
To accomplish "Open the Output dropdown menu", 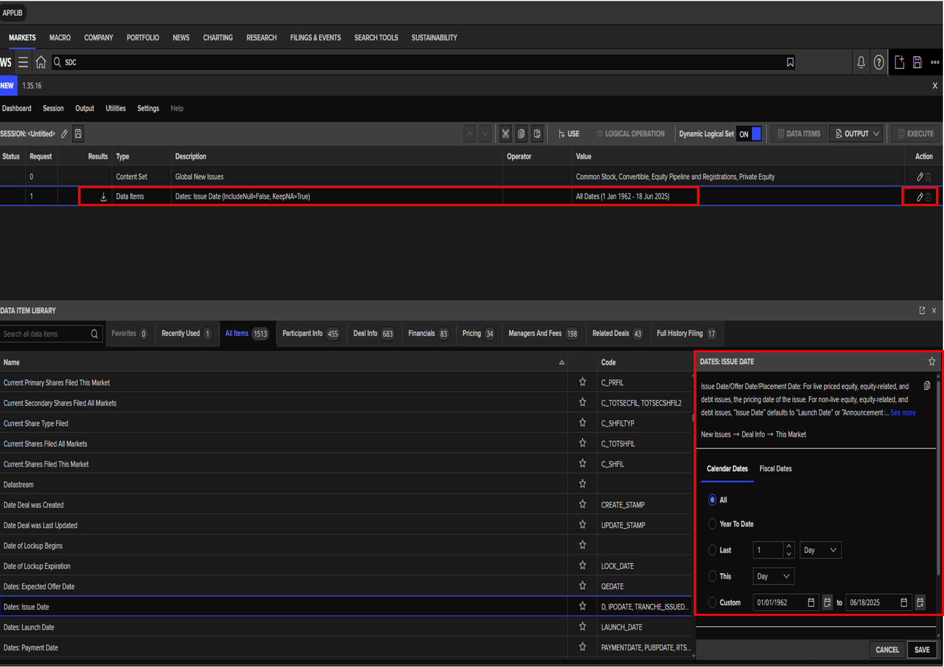I will [x=857, y=134].
